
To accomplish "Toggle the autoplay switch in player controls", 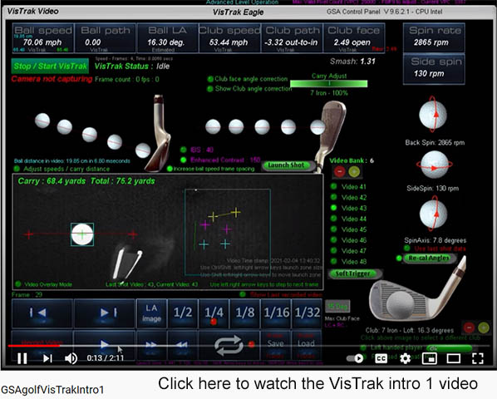I will point(355,358).
